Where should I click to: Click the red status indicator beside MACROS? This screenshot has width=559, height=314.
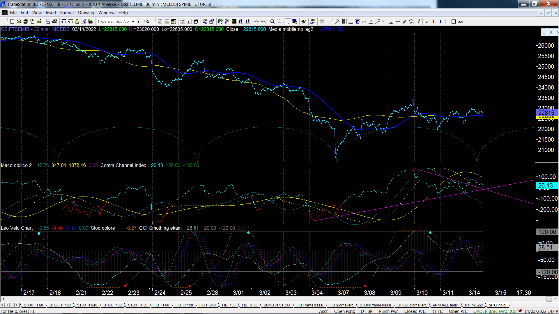coord(520,311)
